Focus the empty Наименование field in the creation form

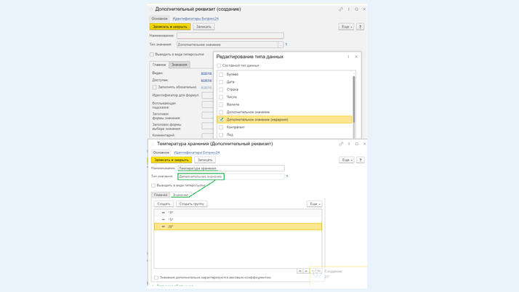tap(230, 36)
